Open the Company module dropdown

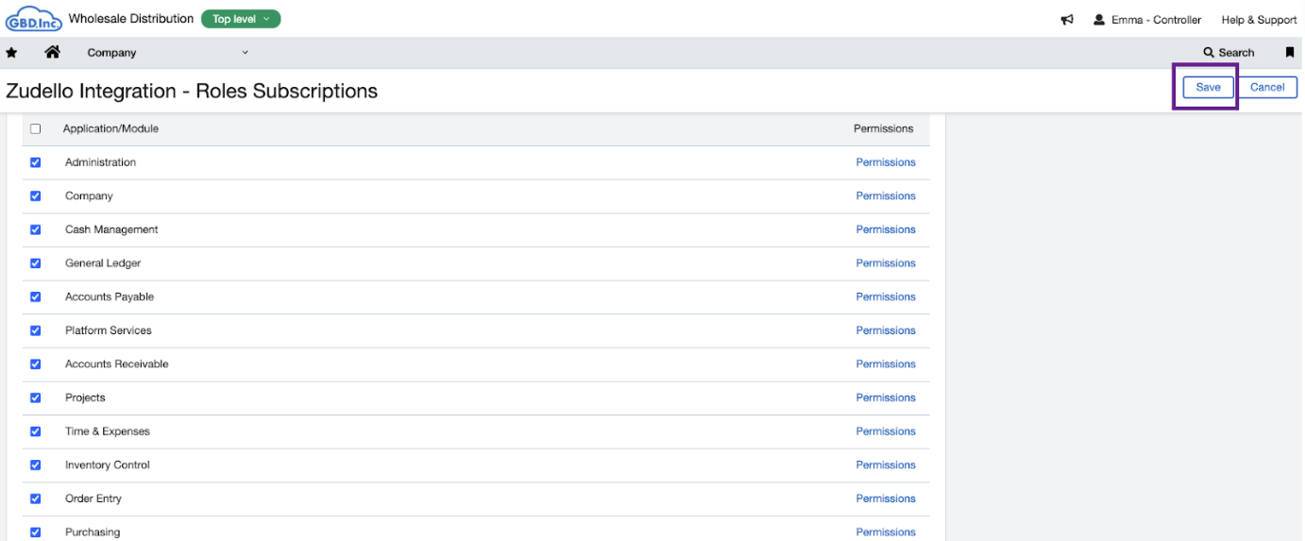(167, 53)
